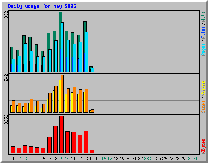This screenshot has width=208, height=163.
Task: Click the tallest red KBytes bar on day 9
Action: (x=61, y=134)
